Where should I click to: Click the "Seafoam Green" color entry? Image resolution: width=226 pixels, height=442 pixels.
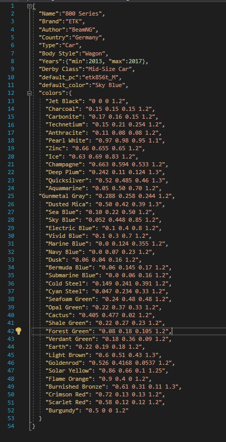click(x=109, y=299)
